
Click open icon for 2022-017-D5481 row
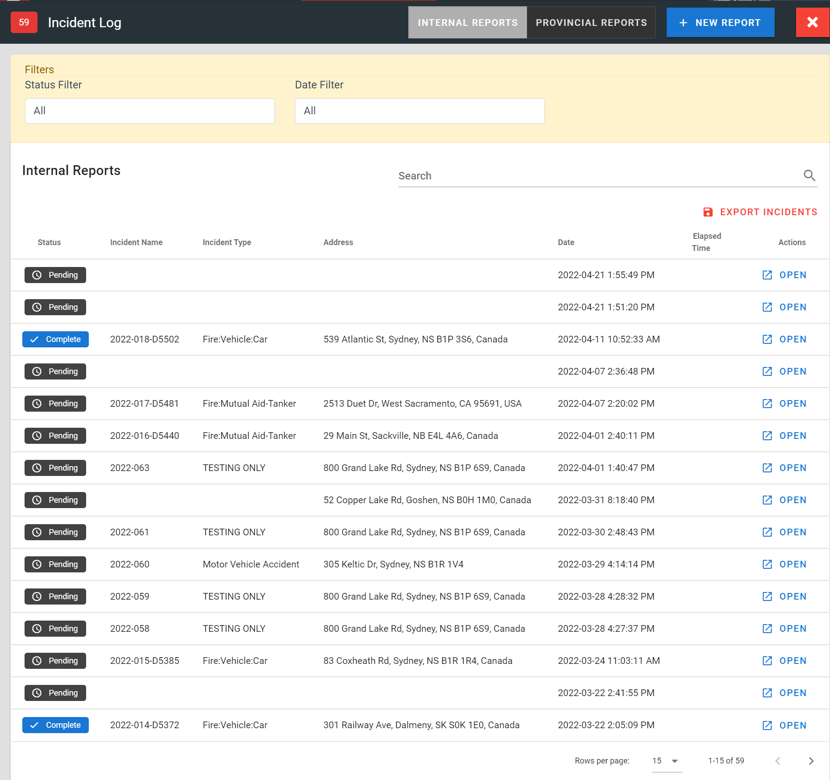click(x=767, y=404)
